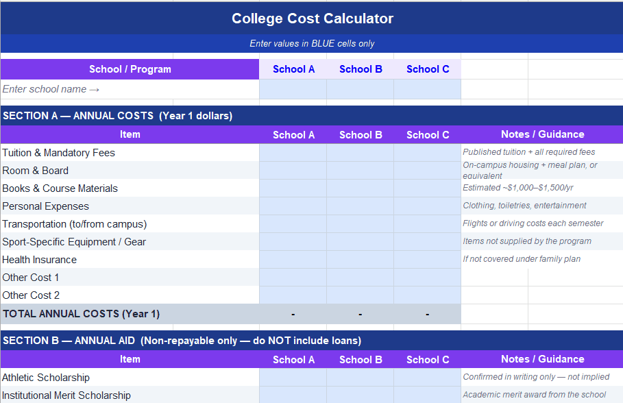Click Personal Expenses cell under School A

click(293, 206)
